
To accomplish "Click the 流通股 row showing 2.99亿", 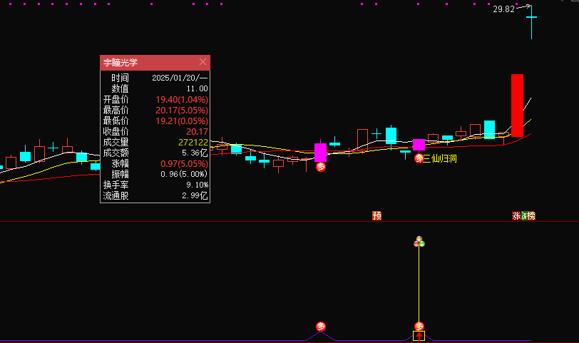I will (155, 195).
